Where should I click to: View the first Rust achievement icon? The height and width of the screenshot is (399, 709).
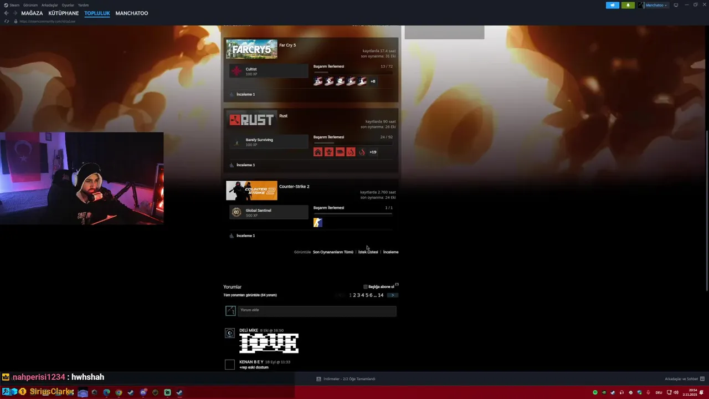pyautogui.click(x=318, y=152)
